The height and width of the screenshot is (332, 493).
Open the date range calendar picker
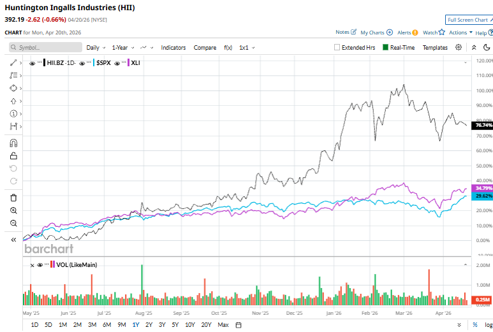click(x=239, y=325)
